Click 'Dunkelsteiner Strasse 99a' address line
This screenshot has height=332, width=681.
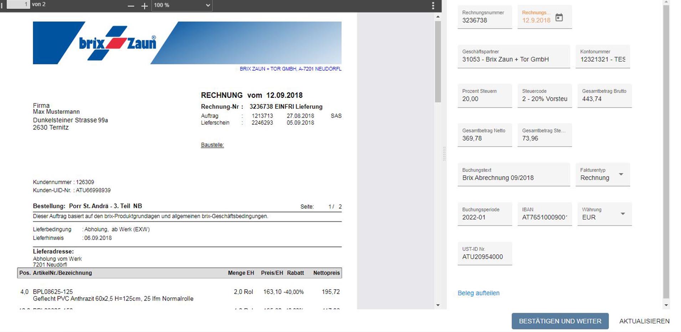70,120
